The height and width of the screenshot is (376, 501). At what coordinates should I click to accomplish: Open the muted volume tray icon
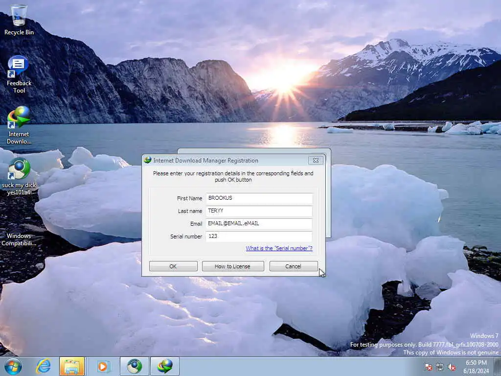[x=452, y=367]
